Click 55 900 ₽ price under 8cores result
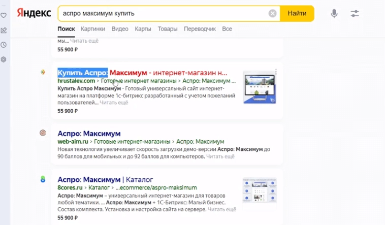The image size is (385, 225). click(68, 218)
